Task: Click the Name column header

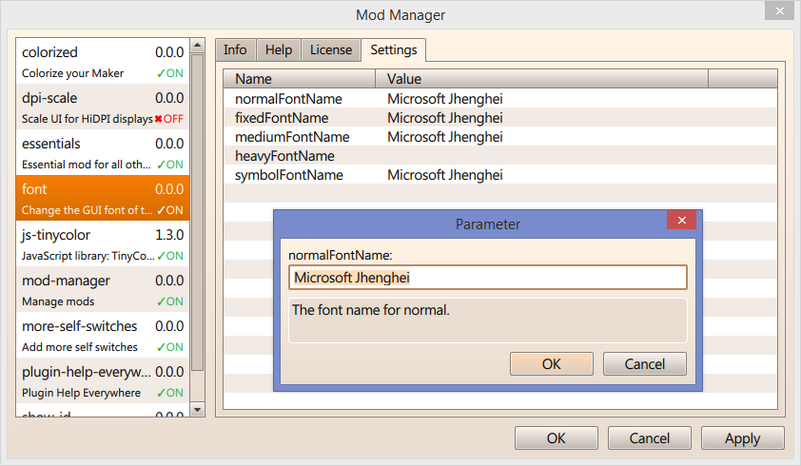Action: click(x=300, y=79)
